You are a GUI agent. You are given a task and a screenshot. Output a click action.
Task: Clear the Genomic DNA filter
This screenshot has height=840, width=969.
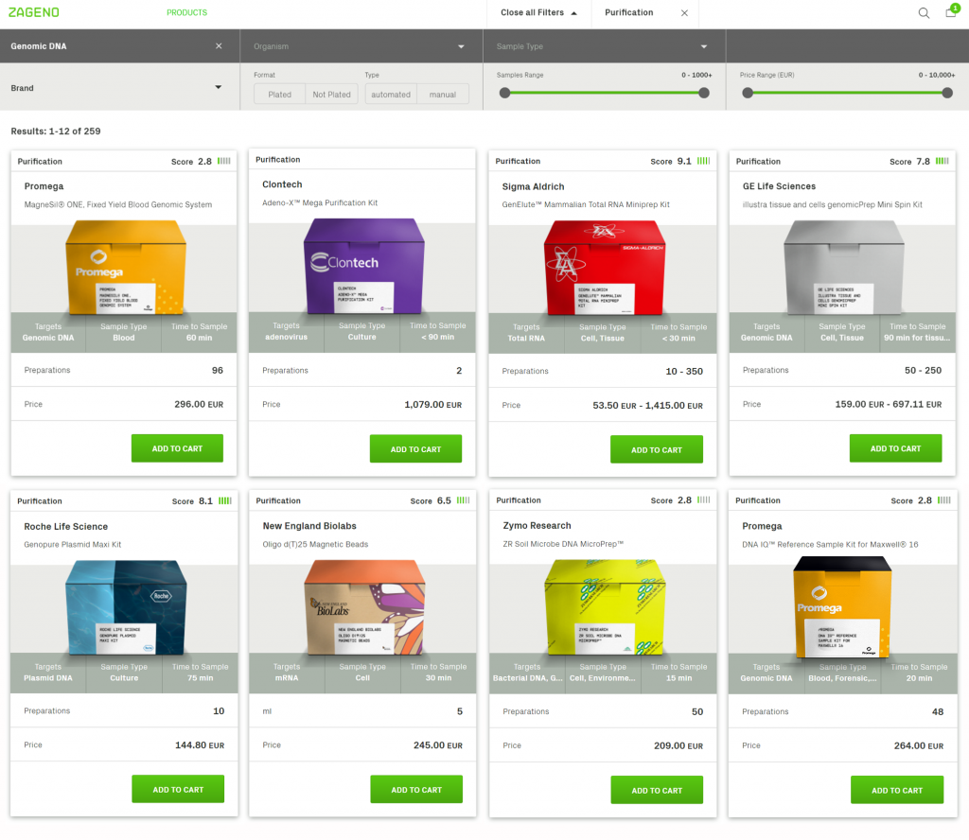coord(219,45)
